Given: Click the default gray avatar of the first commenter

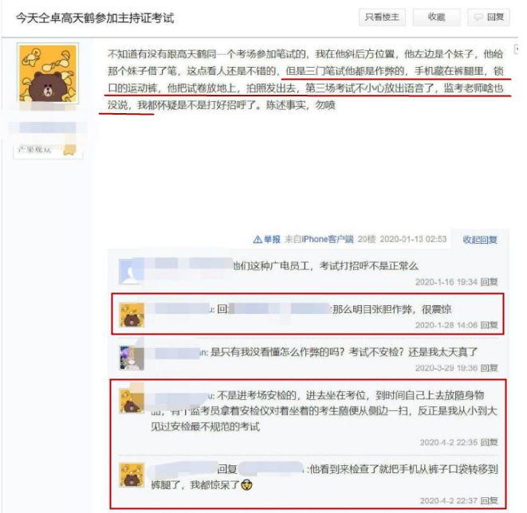Looking at the screenshot, I should pyautogui.click(x=132, y=272).
